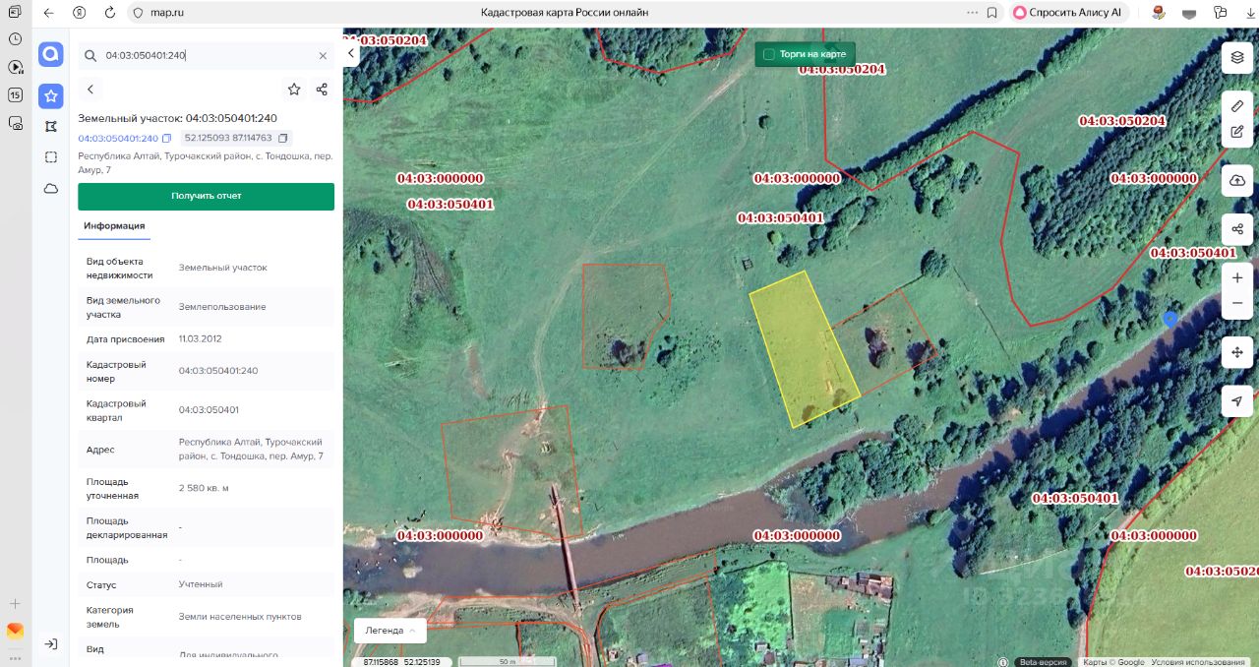Activate the draw/edit note tool on map
1259x667 pixels.
tap(1237, 132)
